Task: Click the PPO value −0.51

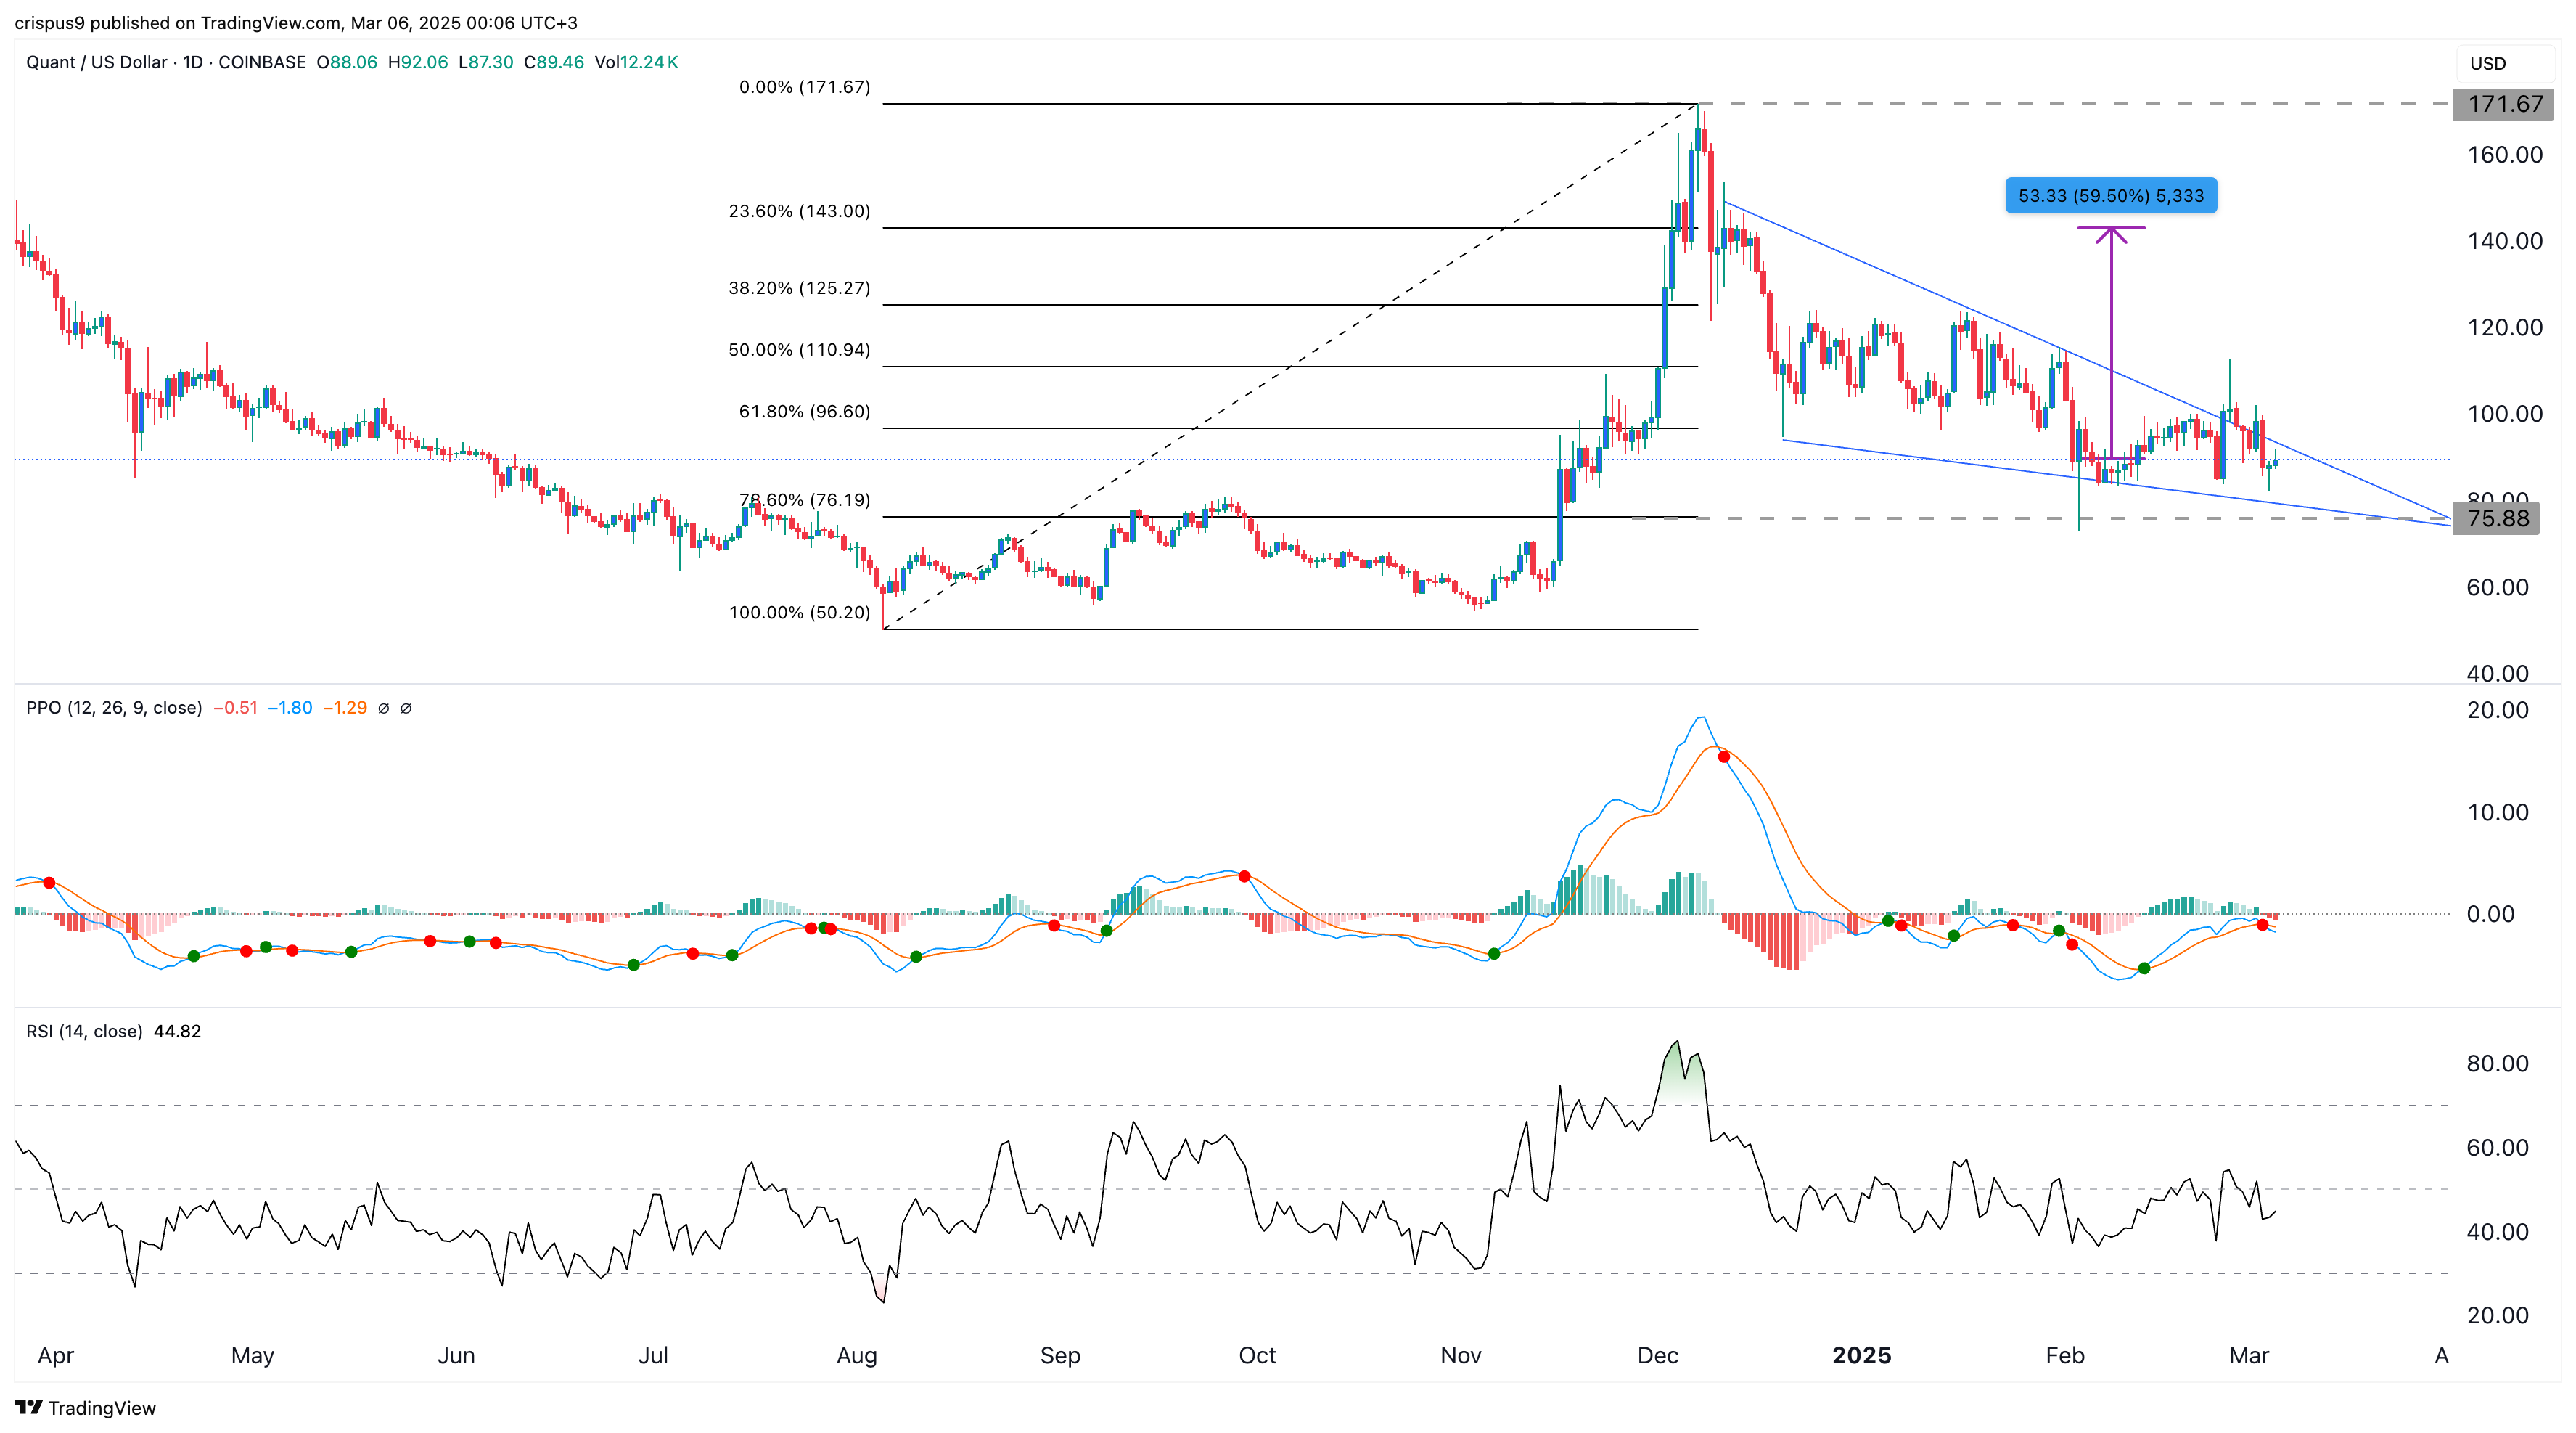Action: click(x=235, y=708)
